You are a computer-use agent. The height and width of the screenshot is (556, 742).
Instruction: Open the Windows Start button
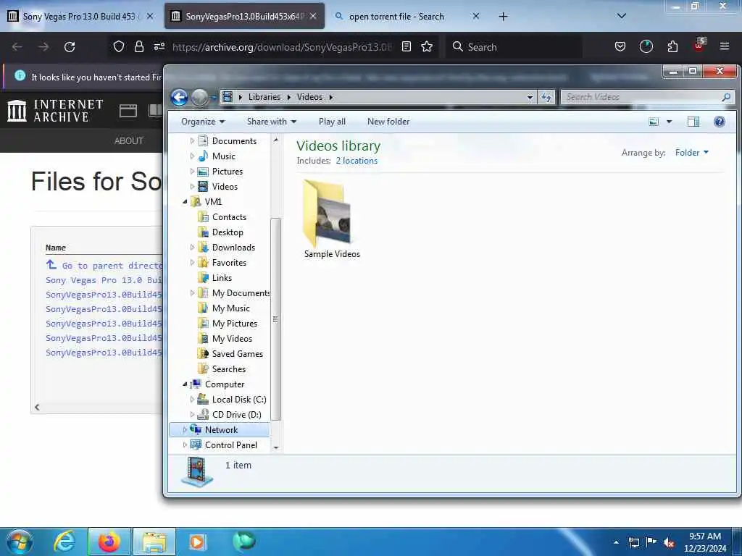click(20, 542)
